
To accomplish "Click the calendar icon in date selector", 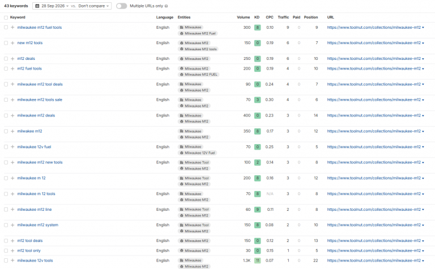I will [x=37, y=6].
